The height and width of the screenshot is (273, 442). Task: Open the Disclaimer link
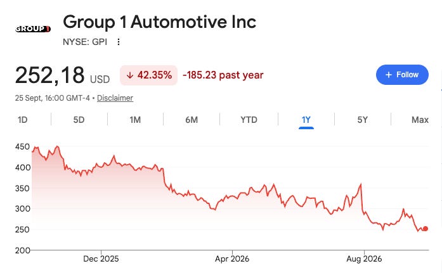(x=115, y=98)
